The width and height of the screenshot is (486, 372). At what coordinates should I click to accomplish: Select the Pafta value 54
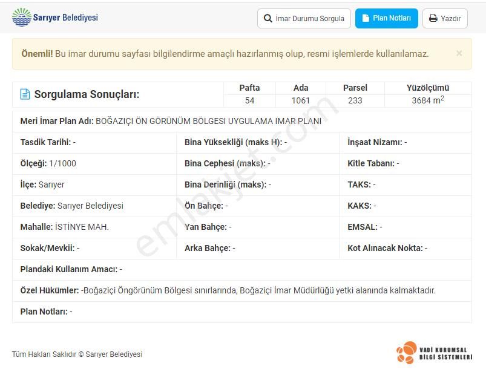249,100
